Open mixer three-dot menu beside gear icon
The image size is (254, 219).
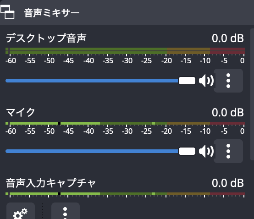coord(65,211)
